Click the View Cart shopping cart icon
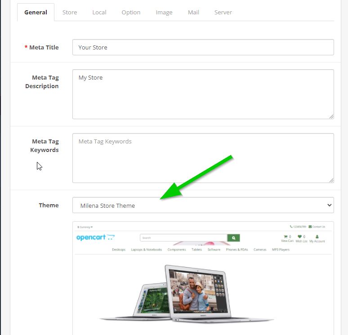This screenshot has width=348, height=335. 286,237
